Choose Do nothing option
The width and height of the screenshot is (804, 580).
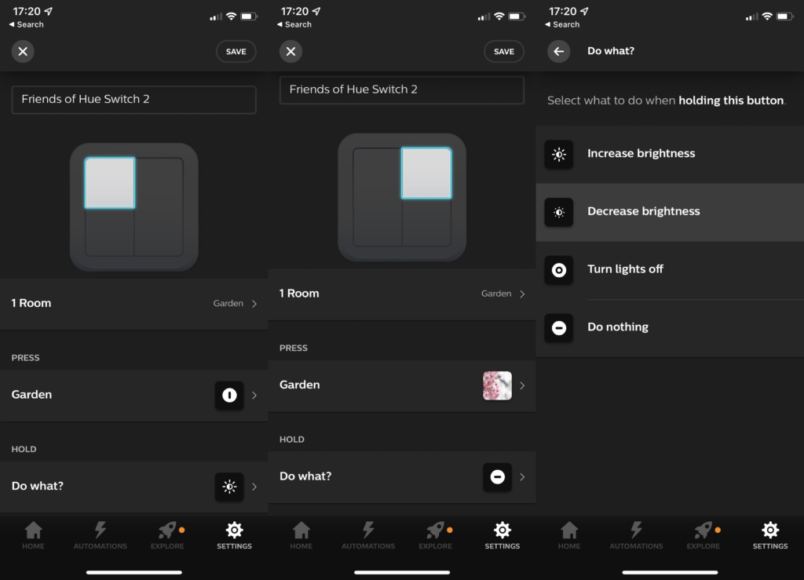pyautogui.click(x=670, y=328)
